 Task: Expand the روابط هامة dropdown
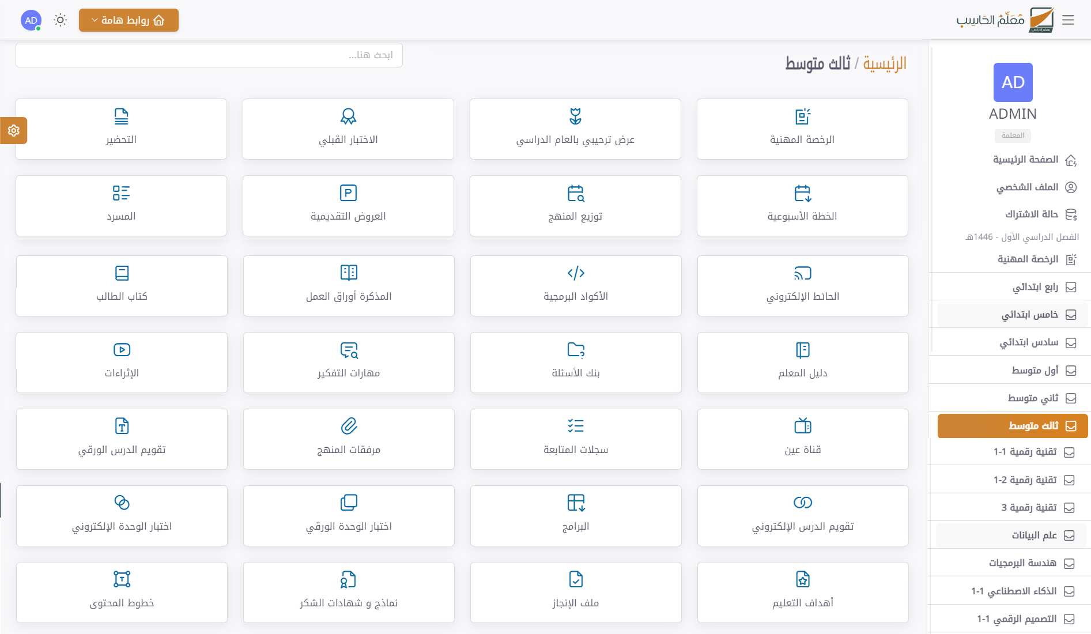click(129, 20)
